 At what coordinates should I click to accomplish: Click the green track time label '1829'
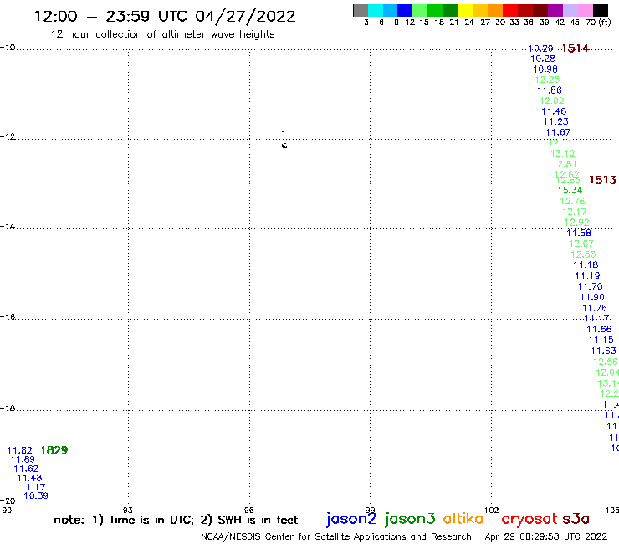coord(54,450)
